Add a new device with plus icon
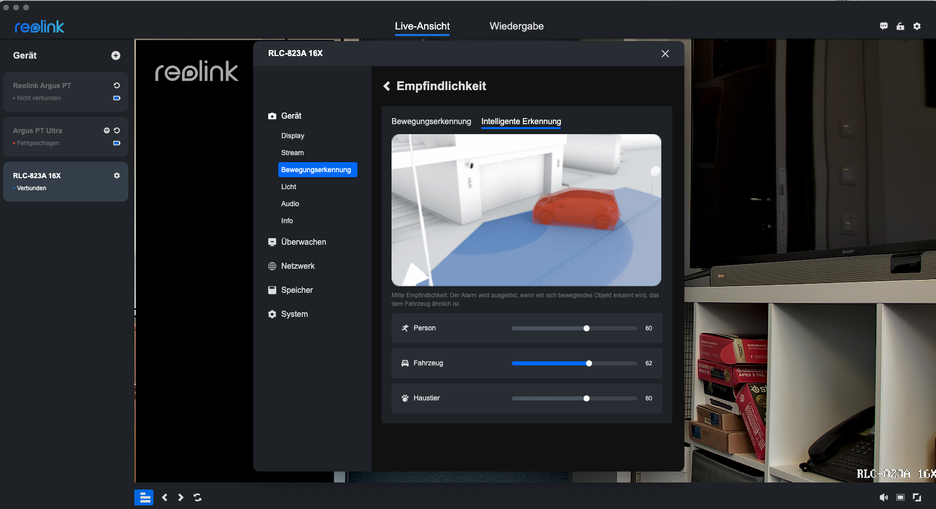The image size is (936, 509). pyautogui.click(x=115, y=56)
